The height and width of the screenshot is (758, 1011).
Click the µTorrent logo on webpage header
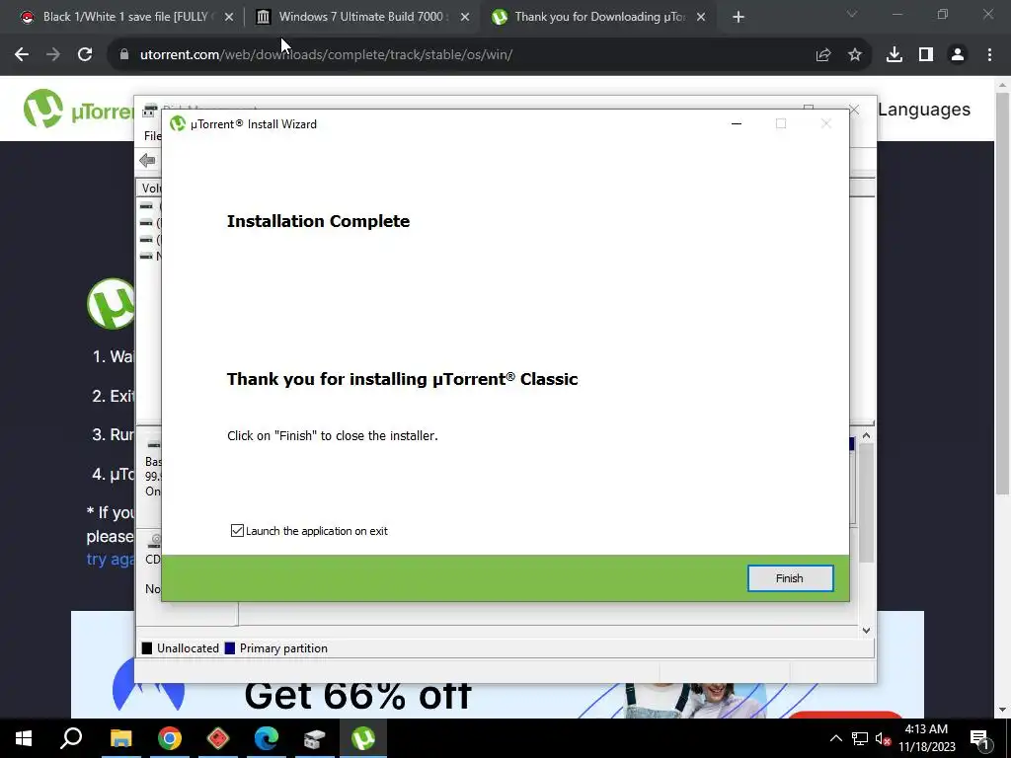click(x=77, y=109)
